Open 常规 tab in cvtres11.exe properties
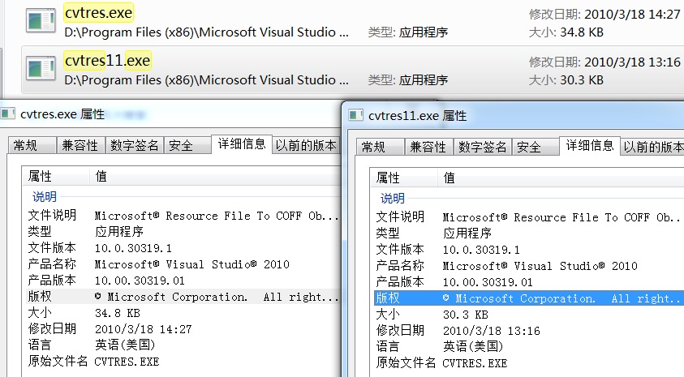The width and height of the screenshot is (684, 377). pos(380,147)
